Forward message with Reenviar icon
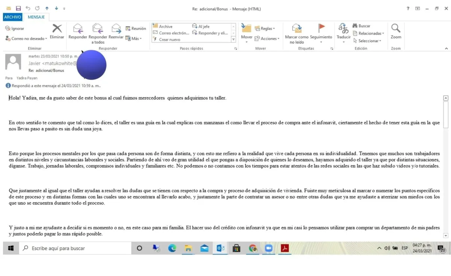The width and height of the screenshot is (451, 276). coord(116,29)
